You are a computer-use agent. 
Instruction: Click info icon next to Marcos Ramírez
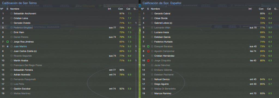coord(152,93)
